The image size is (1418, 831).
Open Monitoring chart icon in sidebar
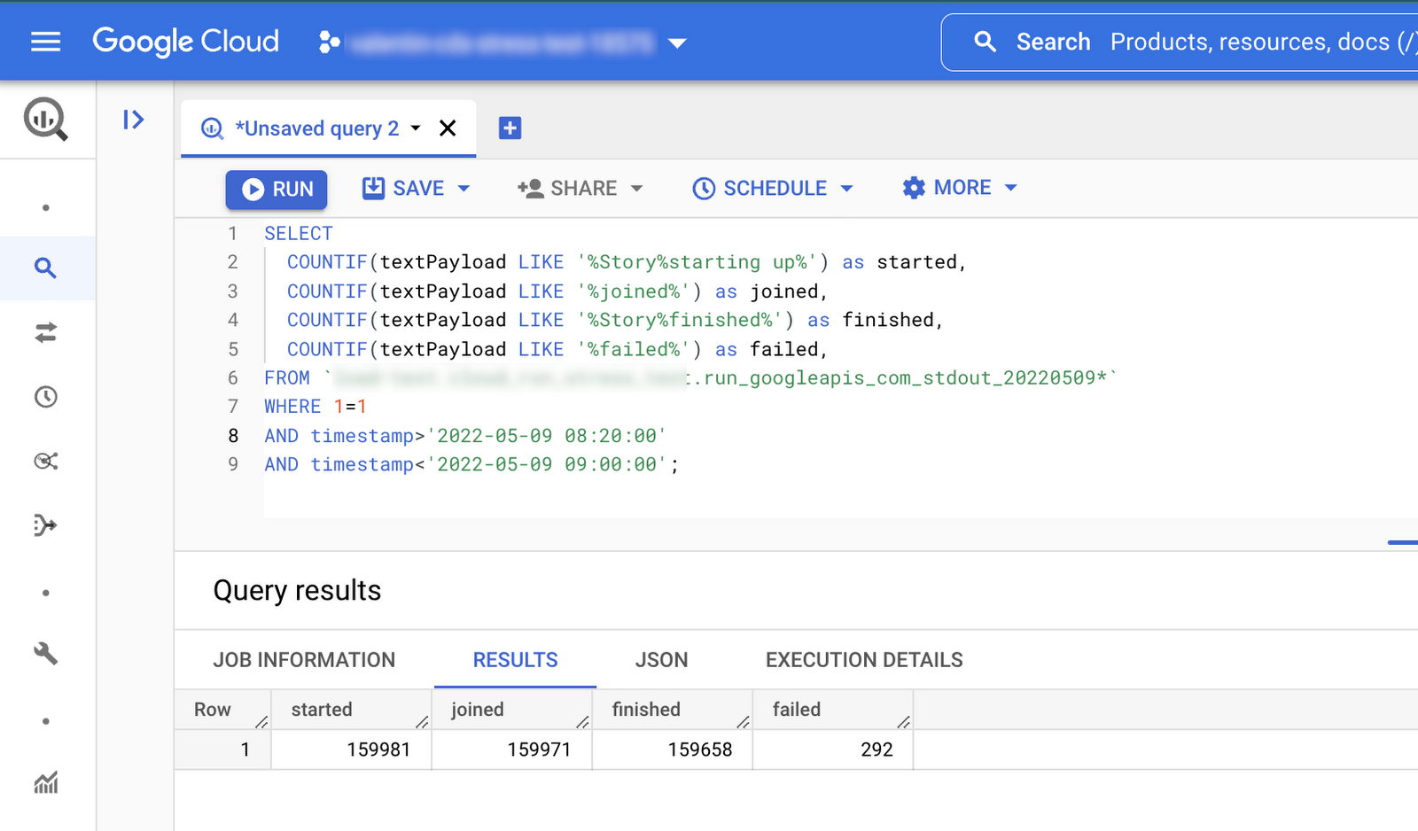(x=45, y=782)
